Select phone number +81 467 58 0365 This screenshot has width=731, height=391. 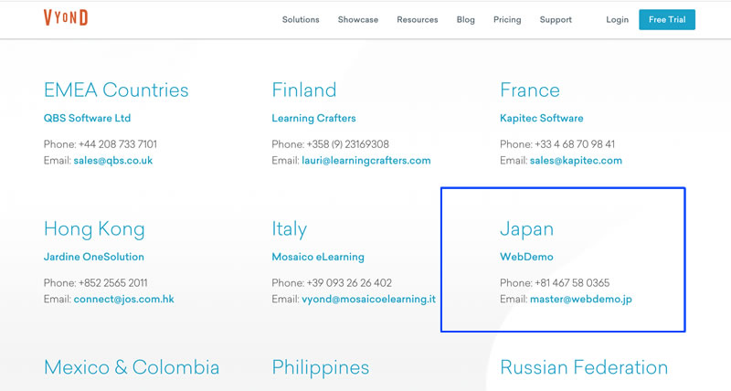(x=572, y=283)
